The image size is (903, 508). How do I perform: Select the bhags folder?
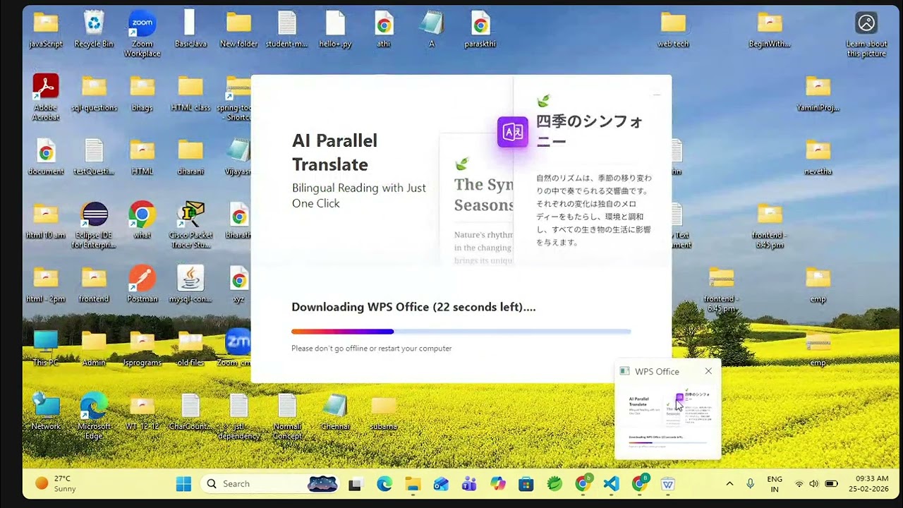(142, 93)
